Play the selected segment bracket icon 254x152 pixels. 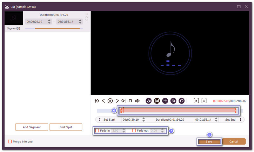196,101
